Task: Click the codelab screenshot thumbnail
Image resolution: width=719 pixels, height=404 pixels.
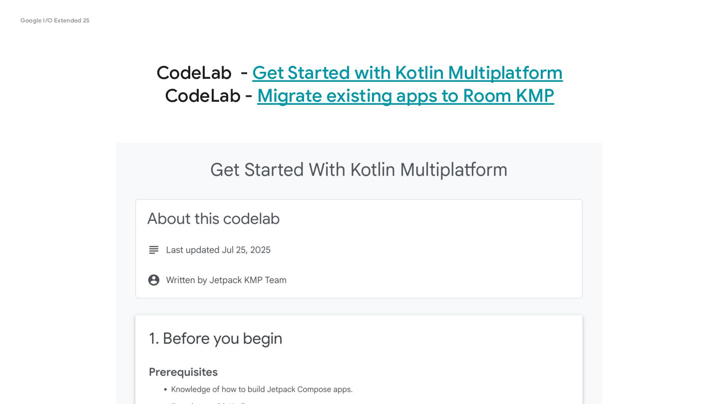Action: click(x=359, y=273)
